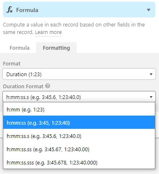This screenshot has width=159, height=174.
Task: Expand the Formula field type arrow
Action: [149, 10]
